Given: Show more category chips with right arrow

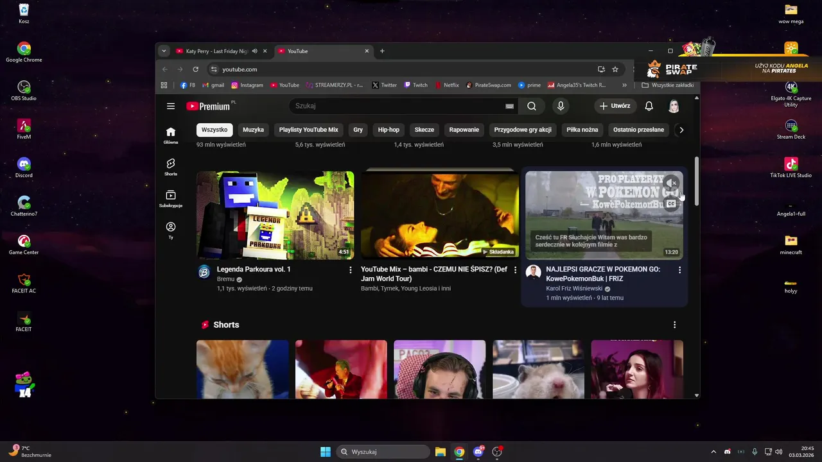Looking at the screenshot, I should click(681, 130).
